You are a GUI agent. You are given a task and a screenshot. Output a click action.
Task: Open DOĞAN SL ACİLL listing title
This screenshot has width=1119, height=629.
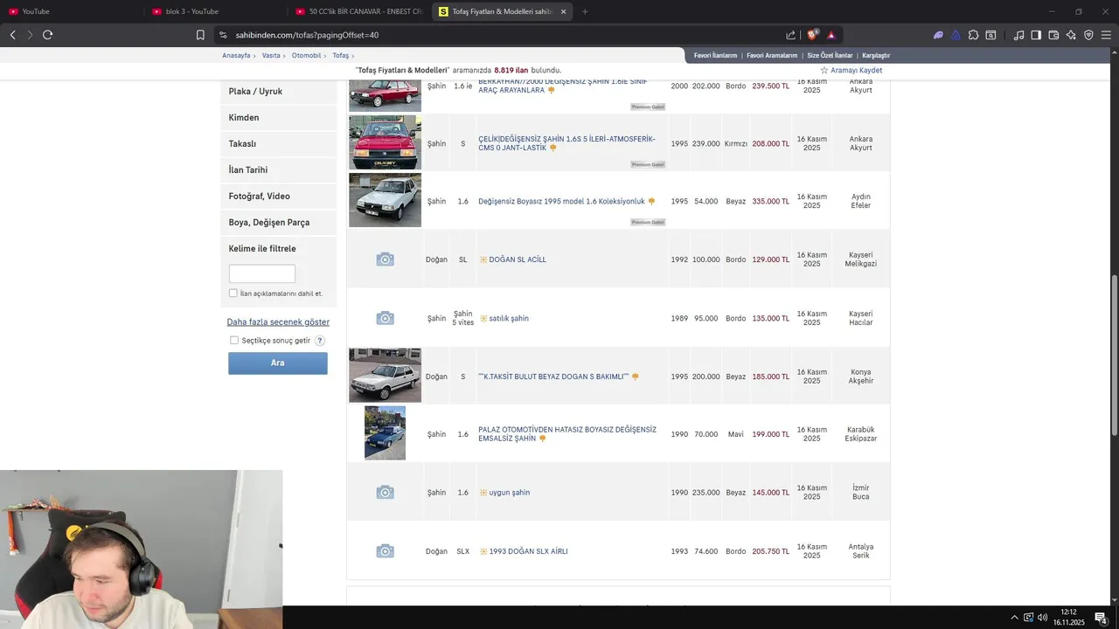(x=518, y=259)
